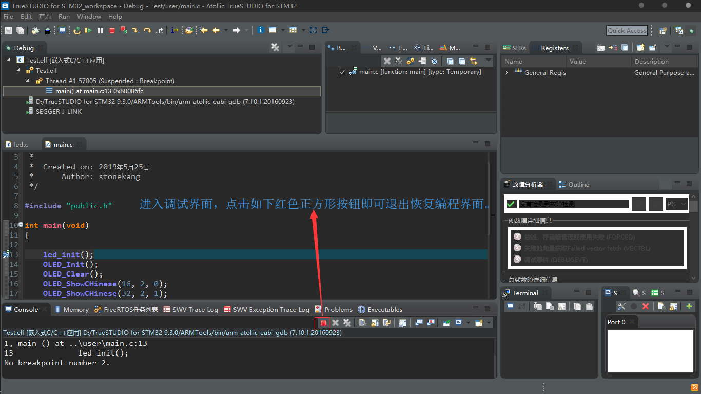Terminate the debug session with red stop icon
The height and width of the screenshot is (394, 701).
pyautogui.click(x=113, y=30)
